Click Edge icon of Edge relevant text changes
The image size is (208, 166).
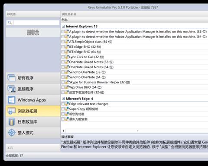pyautogui.click(x=67, y=104)
